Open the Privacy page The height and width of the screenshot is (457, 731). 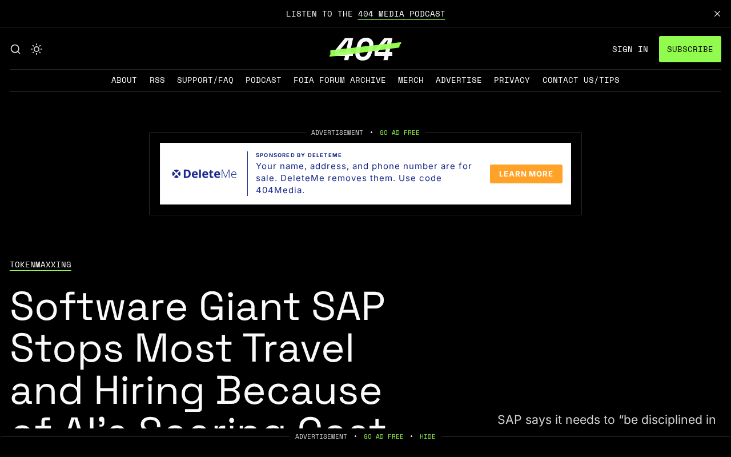tap(512, 80)
